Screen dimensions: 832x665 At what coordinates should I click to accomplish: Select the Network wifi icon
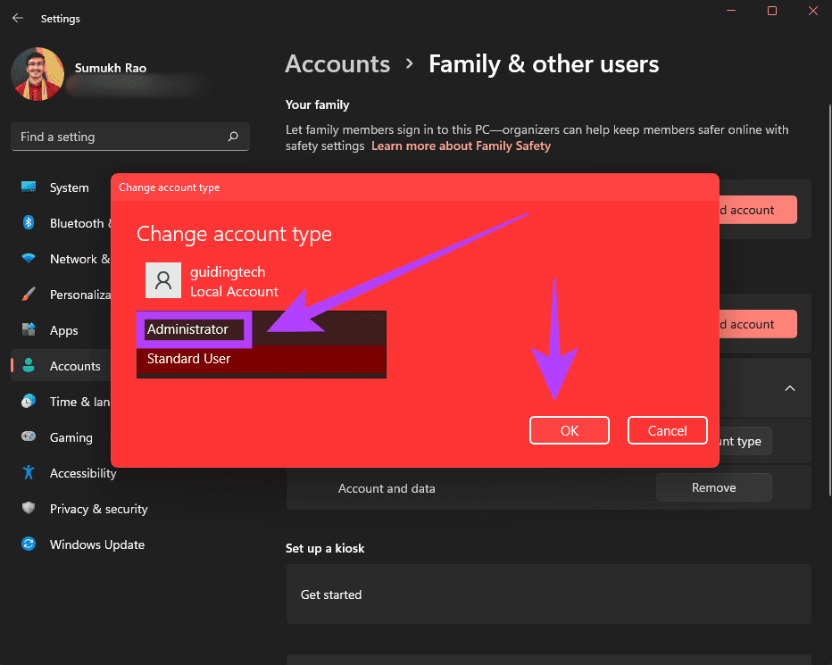pos(29,259)
